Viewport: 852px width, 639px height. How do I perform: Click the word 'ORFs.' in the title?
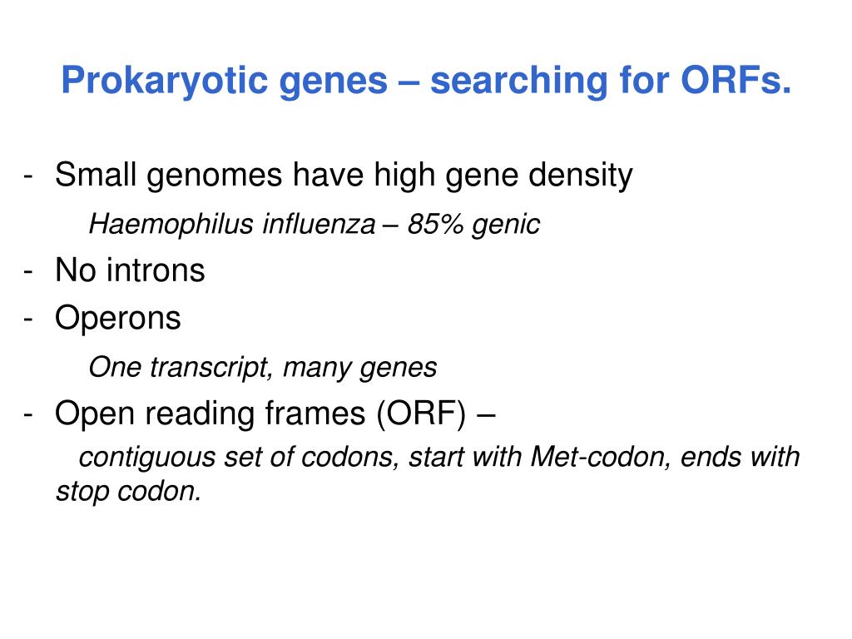tap(736, 81)
